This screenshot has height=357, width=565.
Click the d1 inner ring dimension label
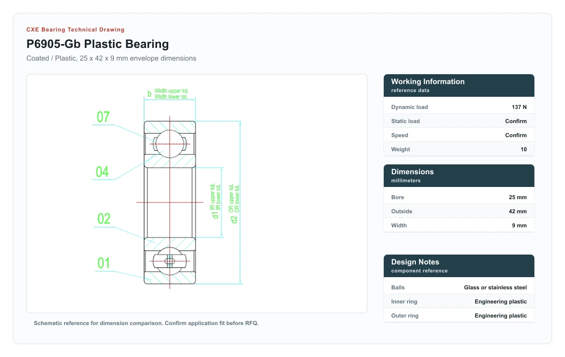pyautogui.click(x=216, y=215)
